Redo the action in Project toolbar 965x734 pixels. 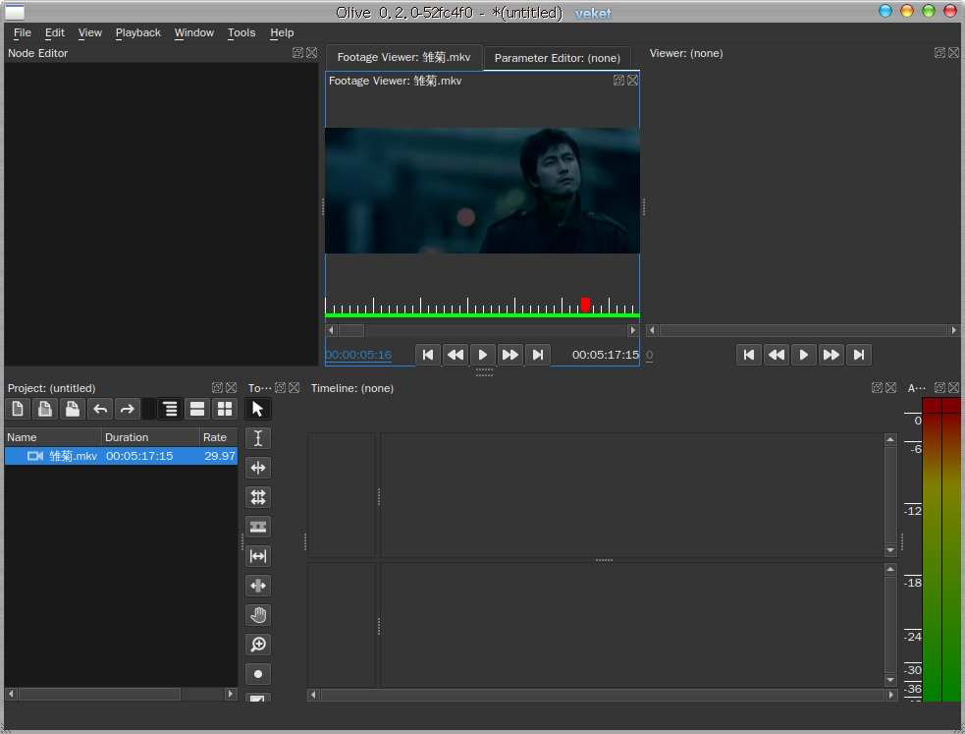[x=127, y=409]
